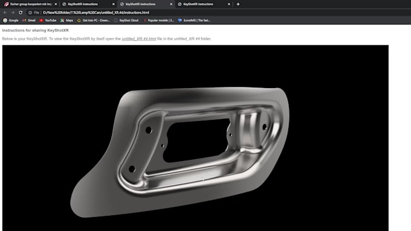Viewport: 411px width, 231px height.
Task: Click the KeyShotXR 3D model viewer
Action: 195,138
